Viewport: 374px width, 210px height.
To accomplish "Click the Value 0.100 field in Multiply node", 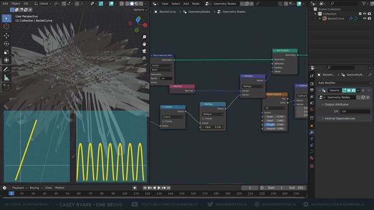I will tap(212, 127).
